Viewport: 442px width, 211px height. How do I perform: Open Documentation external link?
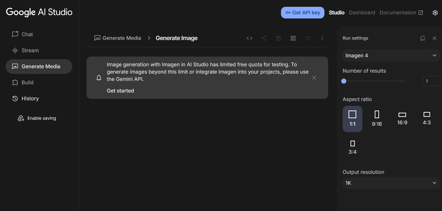click(x=401, y=13)
